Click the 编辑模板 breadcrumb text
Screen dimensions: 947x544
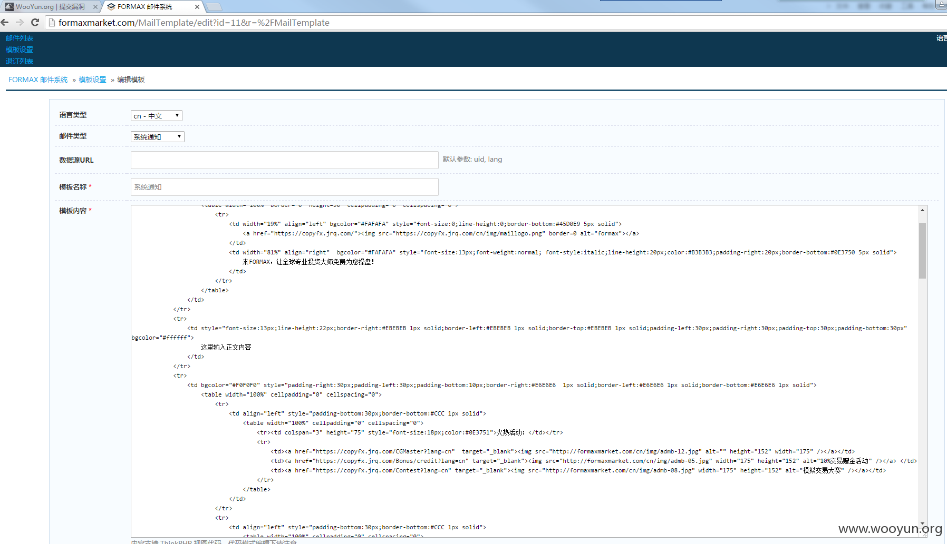point(131,80)
